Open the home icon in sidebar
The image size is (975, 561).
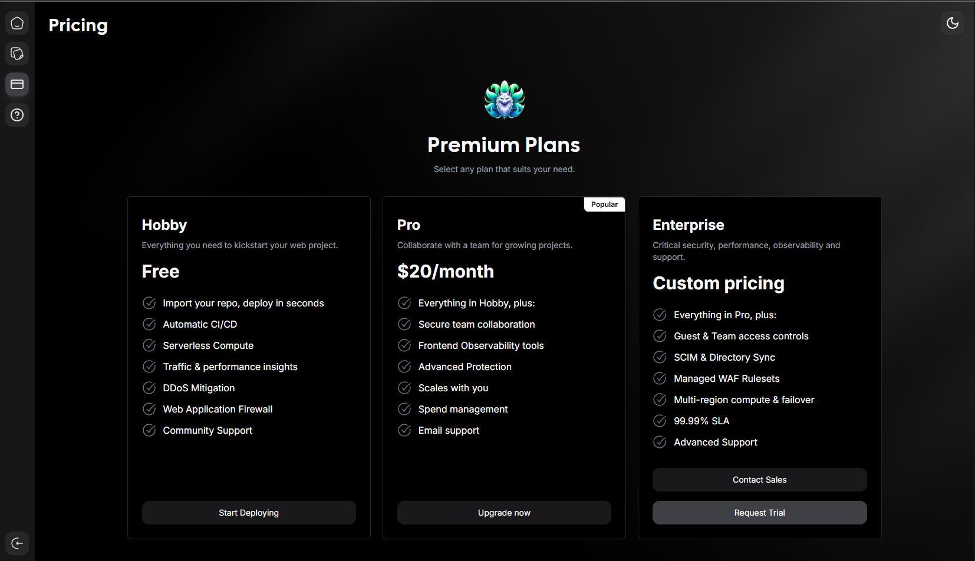17,23
